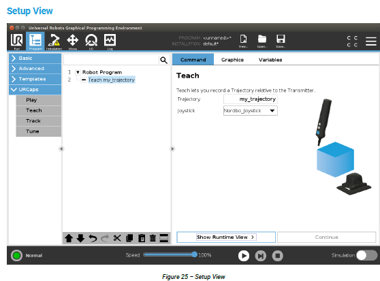Image resolution: width=380 pixels, height=281 pixels.
Task: Click the my_trajectory input field
Action: click(x=251, y=99)
